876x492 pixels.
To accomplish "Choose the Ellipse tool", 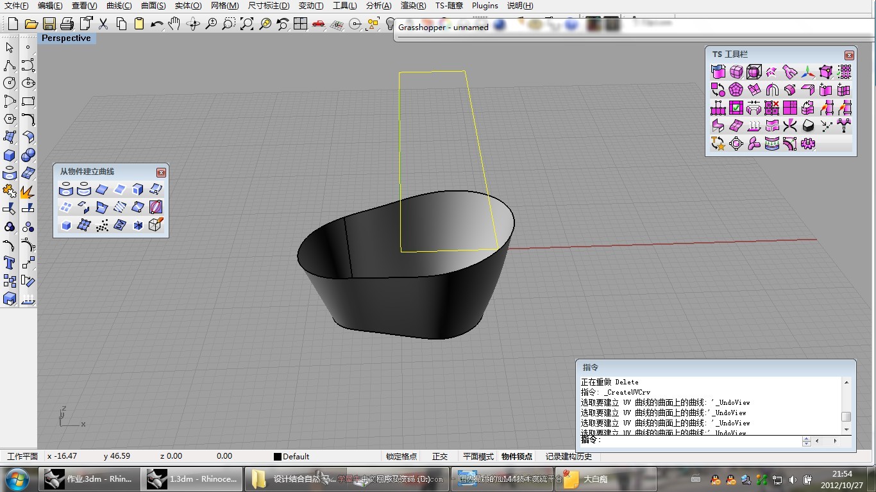I will [x=28, y=83].
